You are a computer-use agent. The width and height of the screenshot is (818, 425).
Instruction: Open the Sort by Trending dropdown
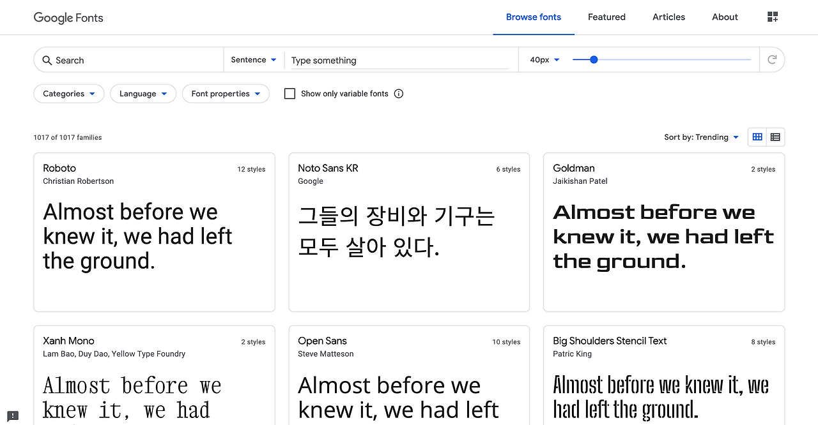coord(701,137)
